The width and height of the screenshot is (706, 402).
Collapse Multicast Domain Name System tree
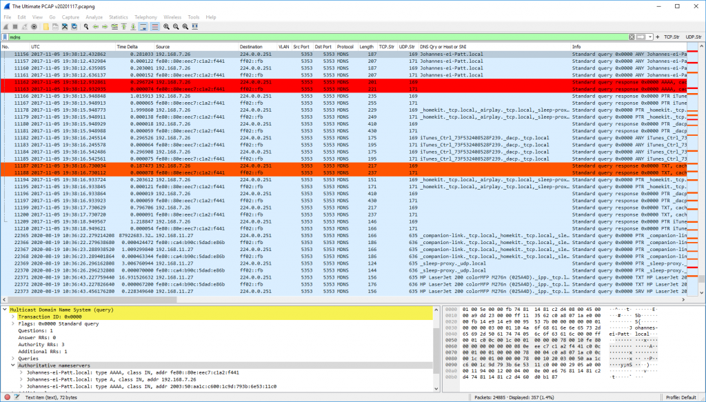coord(5,310)
